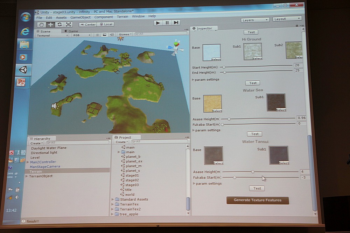Open the File menu
The image size is (350, 233).
click(39, 17)
